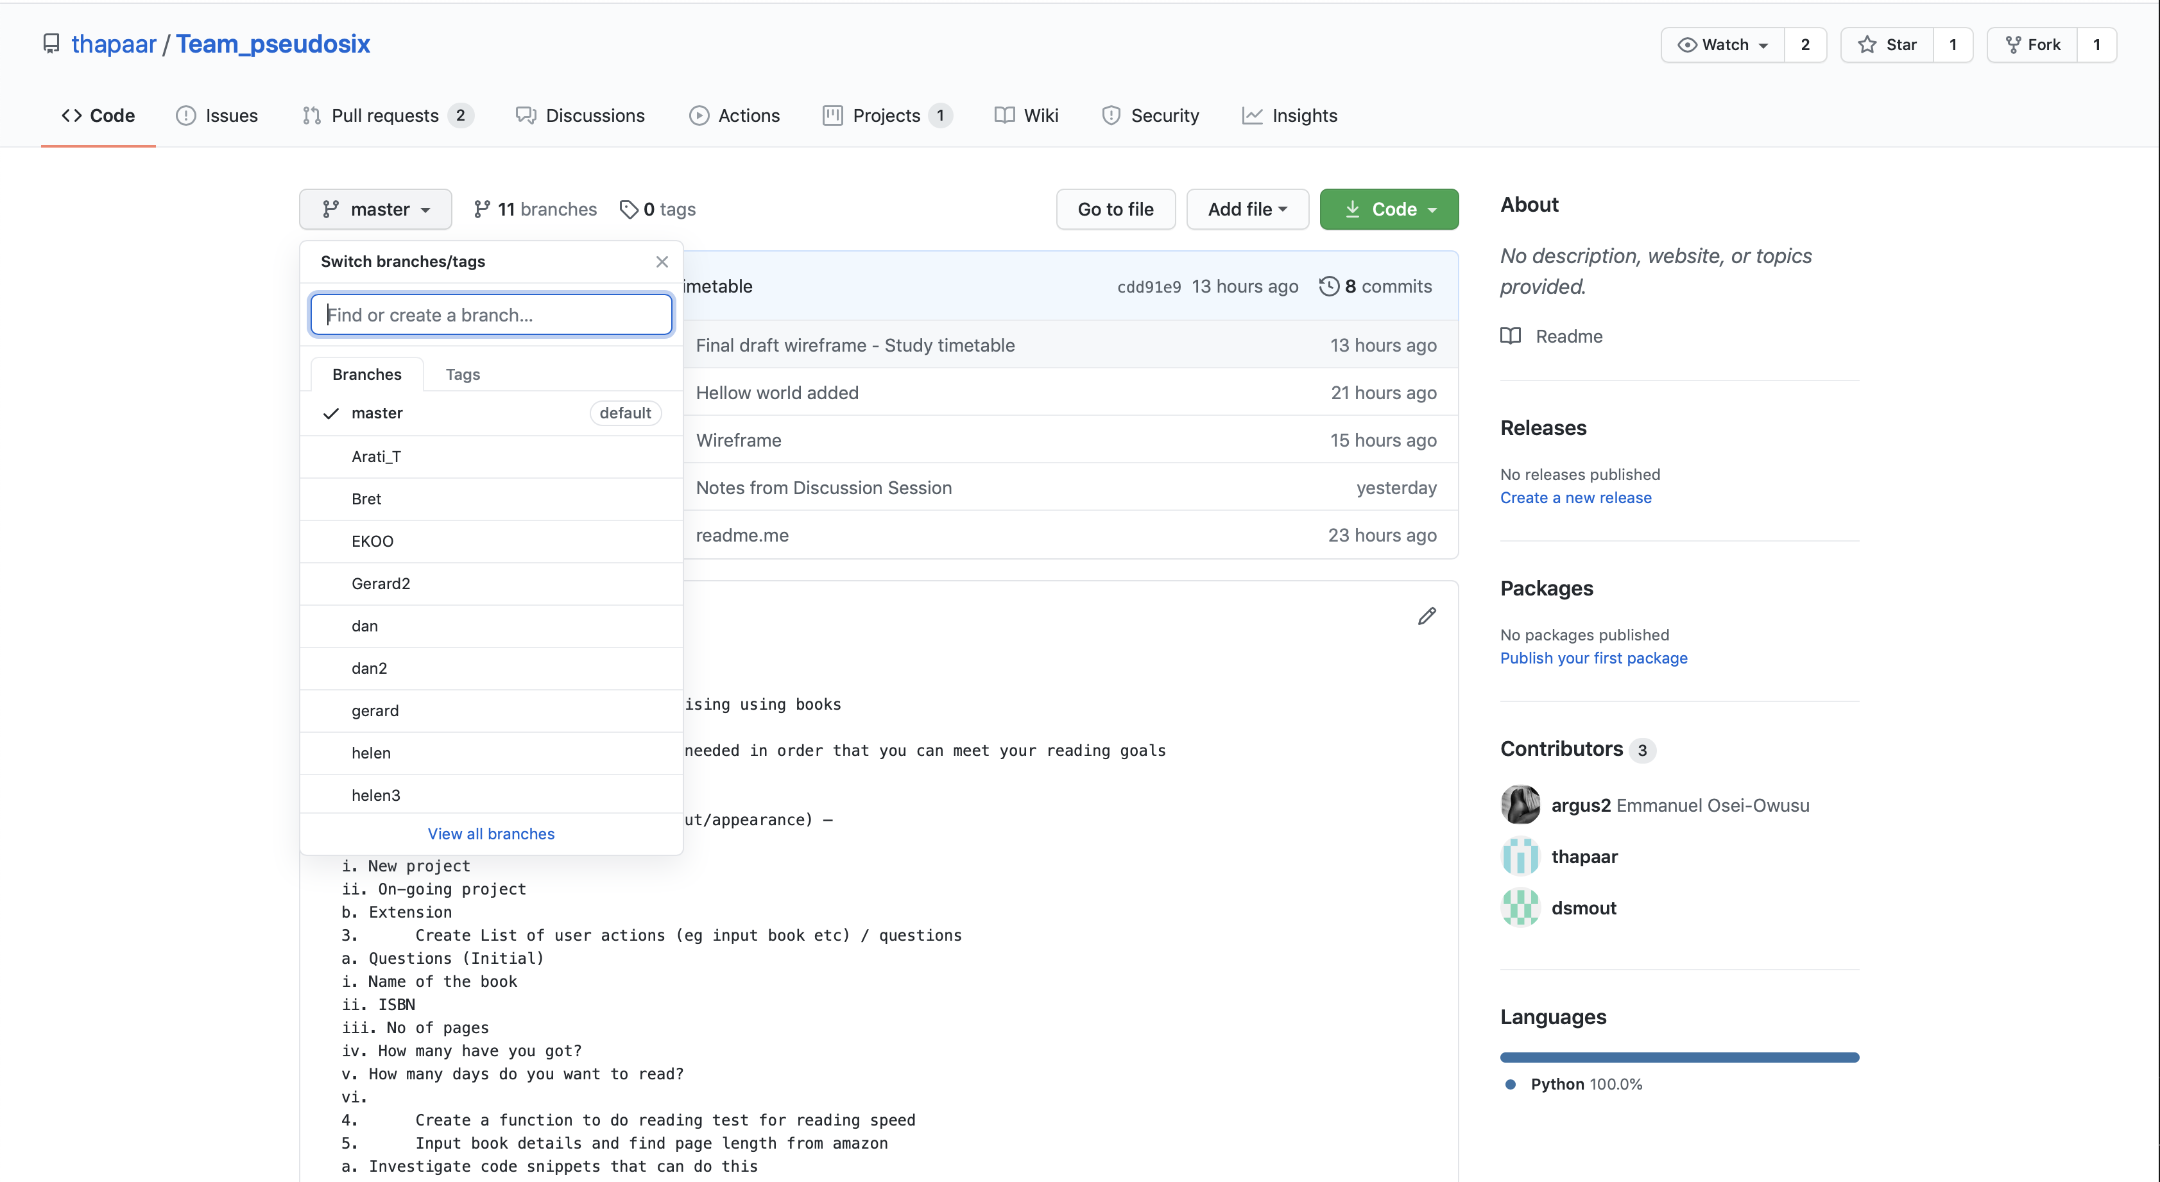
Task: Open the Readme book icon link
Action: 1510,336
